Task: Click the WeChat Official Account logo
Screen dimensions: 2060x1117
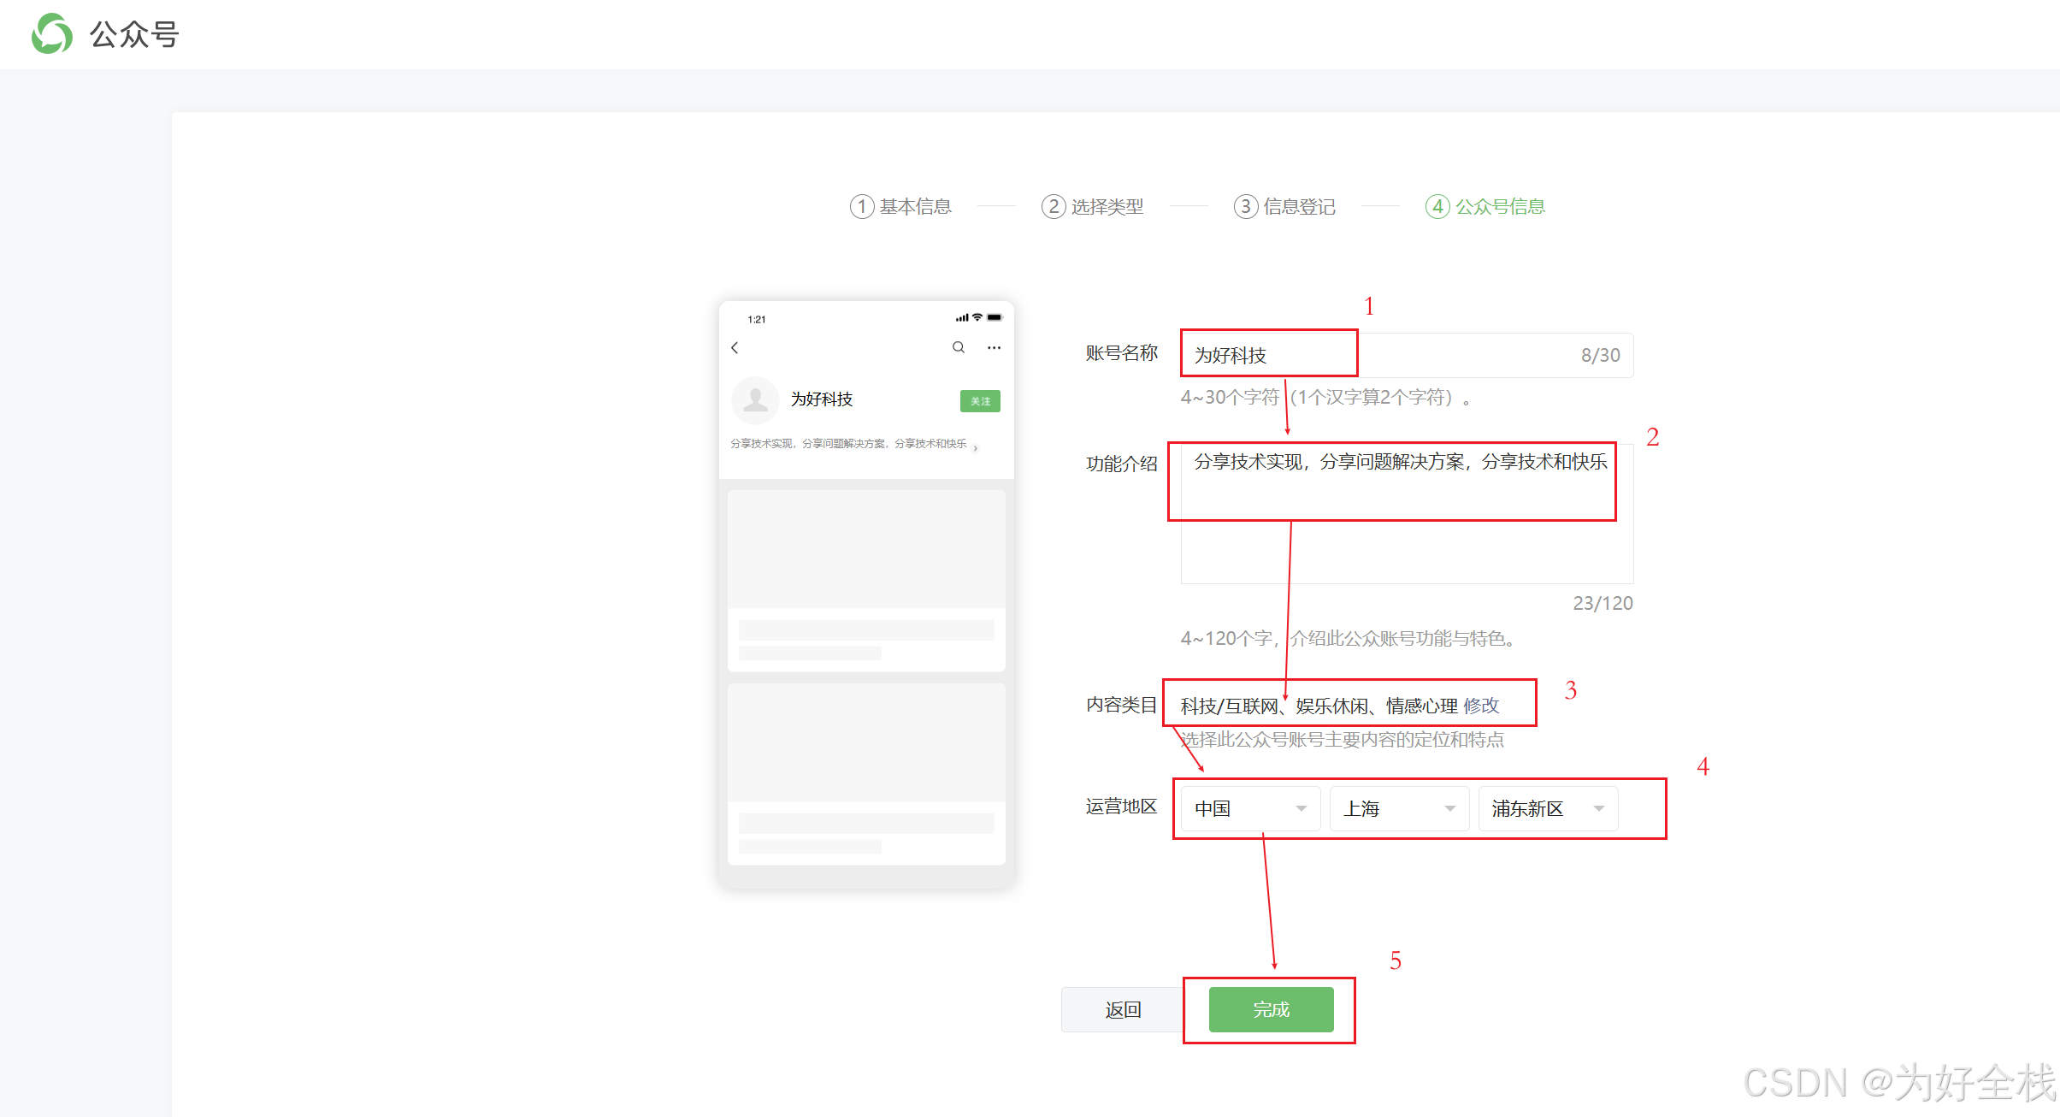Action: (x=52, y=34)
